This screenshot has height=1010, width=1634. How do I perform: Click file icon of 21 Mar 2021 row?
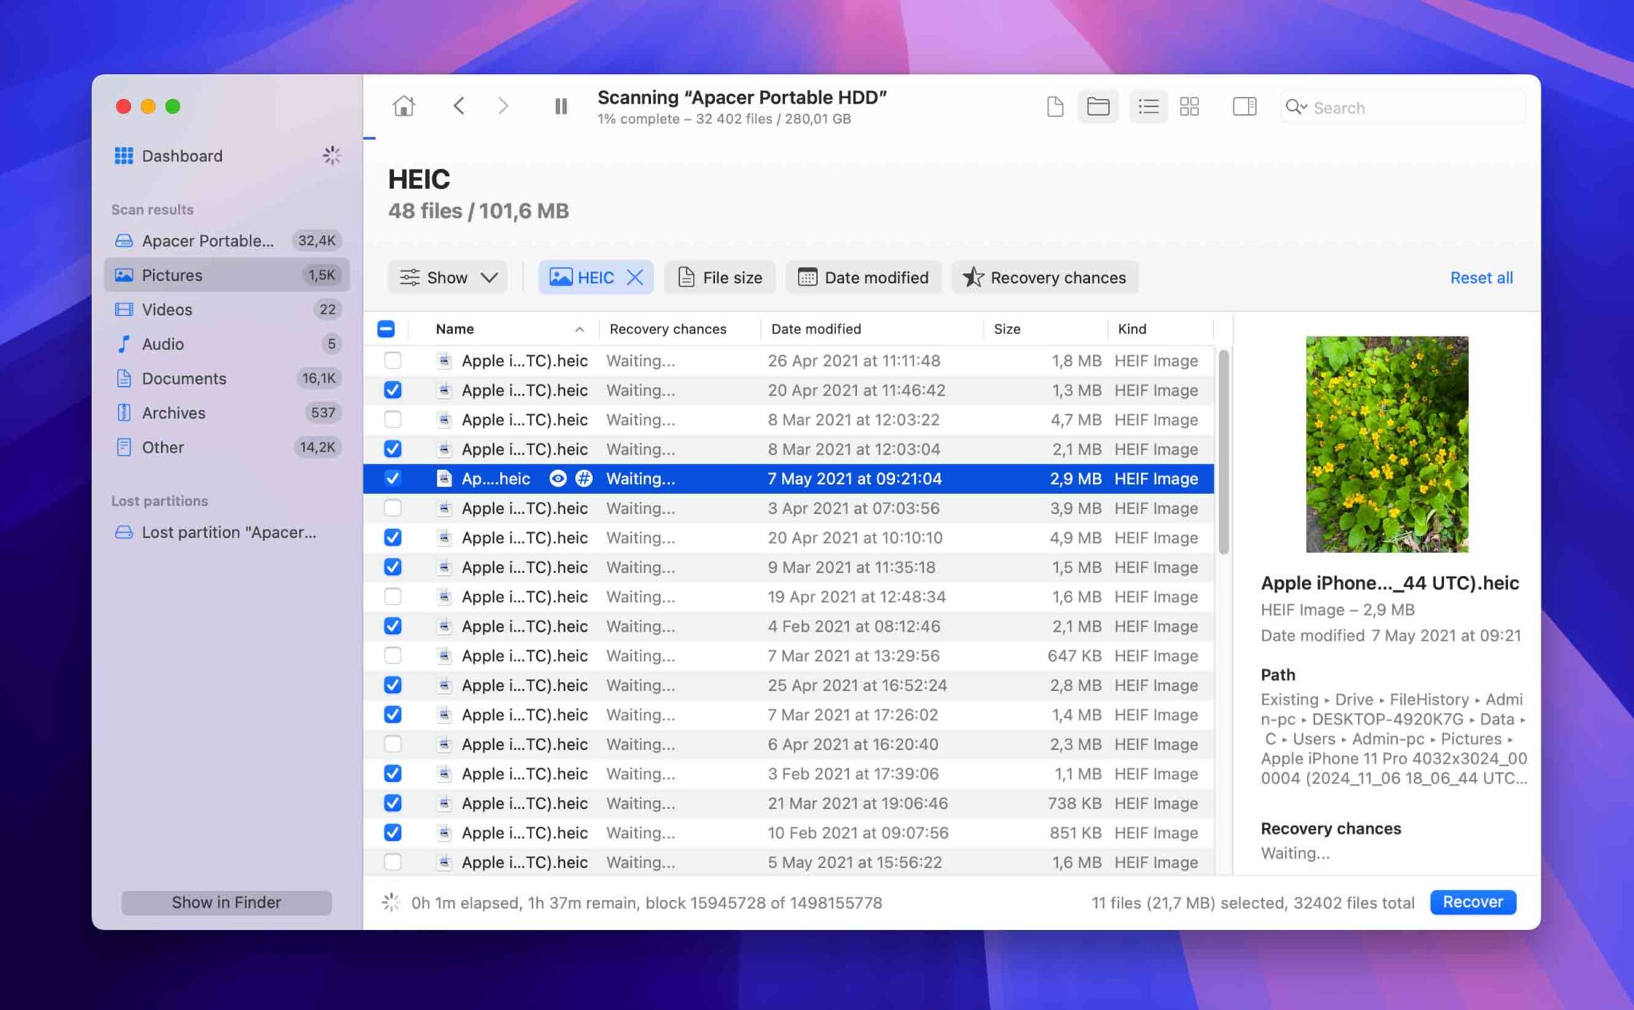[444, 803]
